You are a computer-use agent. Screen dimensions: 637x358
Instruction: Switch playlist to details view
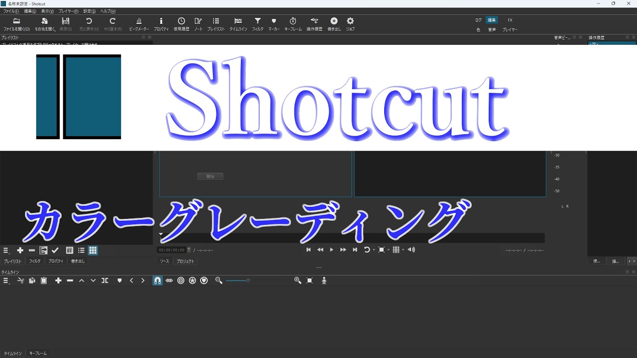coord(70,251)
